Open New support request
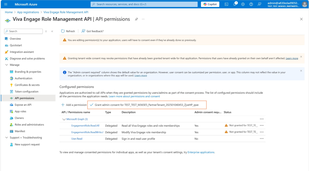The width and height of the screenshot is (309, 171). 27,144
